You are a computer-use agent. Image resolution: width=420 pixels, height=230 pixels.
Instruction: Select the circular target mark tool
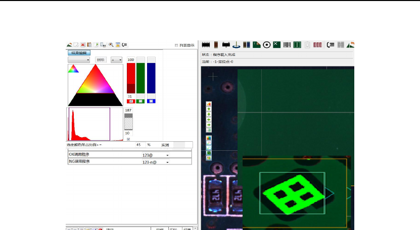click(266, 44)
